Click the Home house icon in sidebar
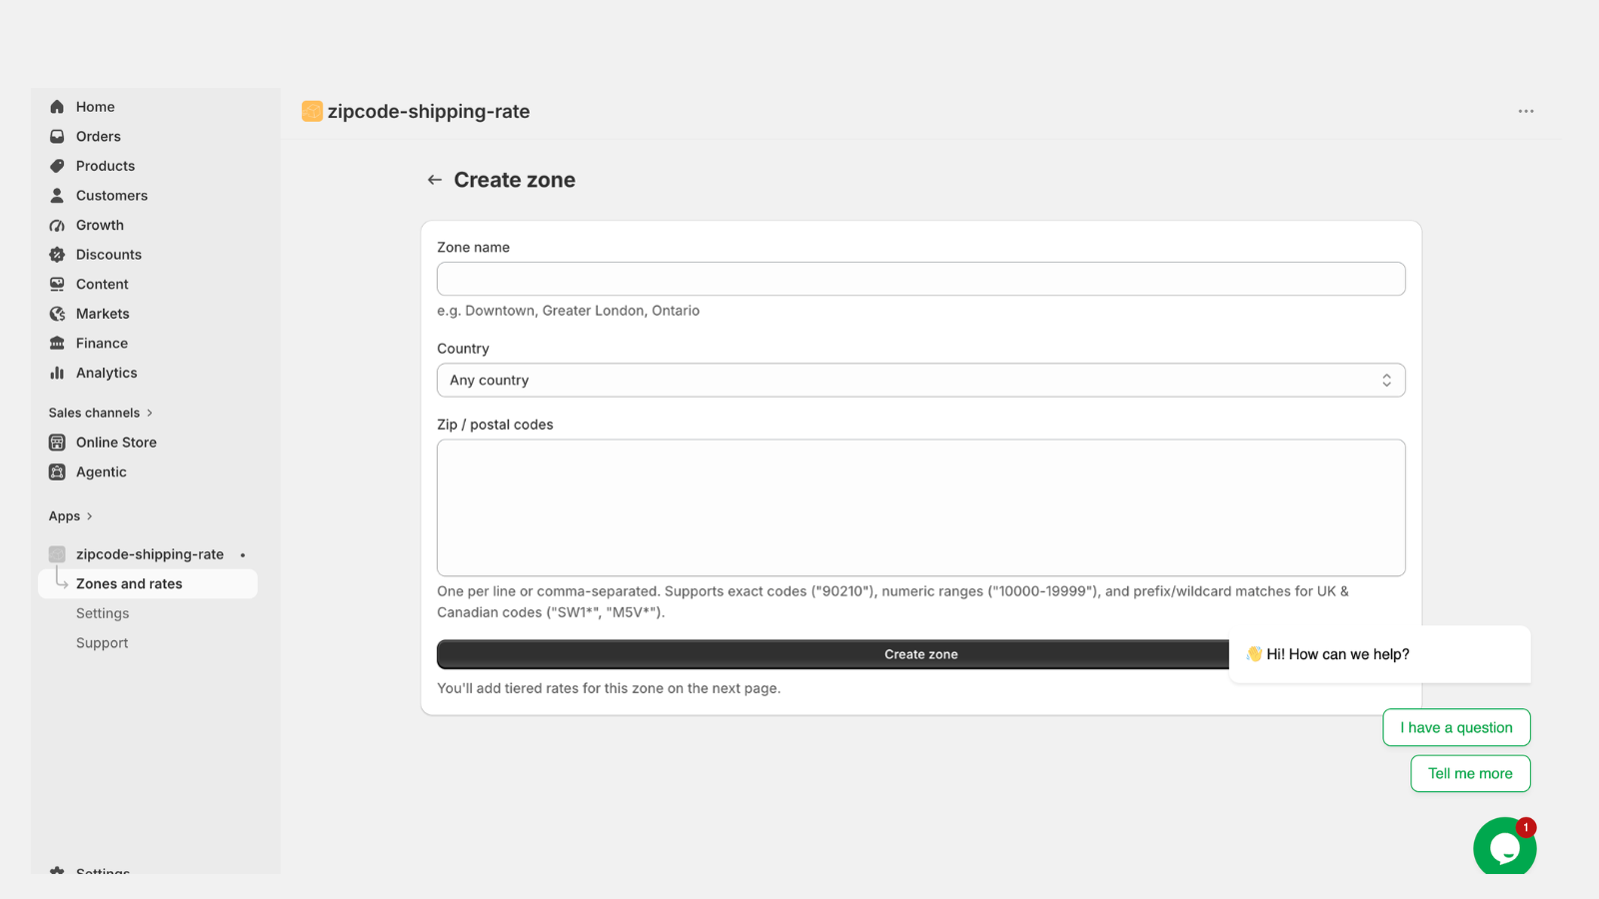Viewport: 1599px width, 899px height. [57, 107]
